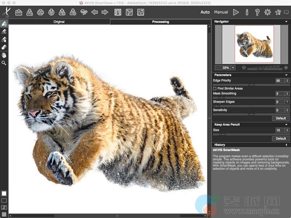
Task: Switch to Manual mode
Action: pos(221,12)
